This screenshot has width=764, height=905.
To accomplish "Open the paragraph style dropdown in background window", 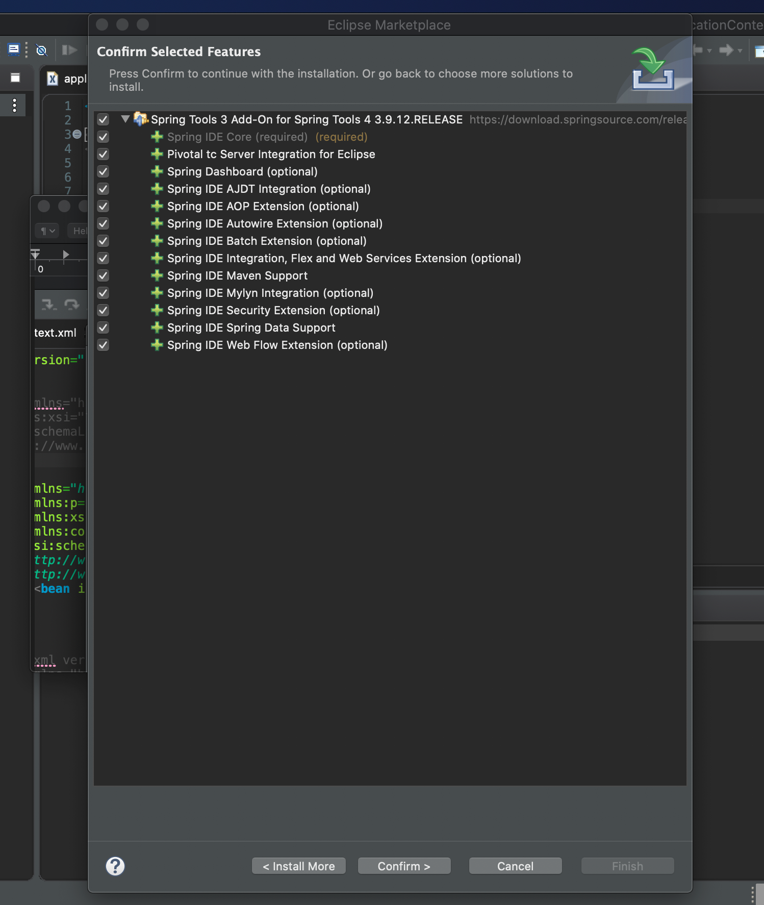I will pyautogui.click(x=47, y=231).
